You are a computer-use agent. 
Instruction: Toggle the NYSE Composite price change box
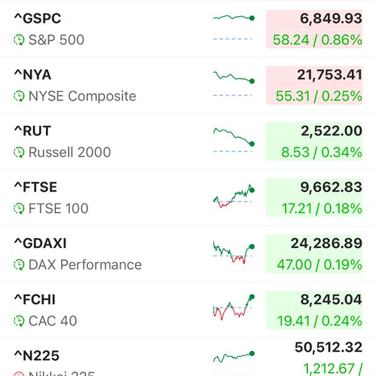(315, 85)
